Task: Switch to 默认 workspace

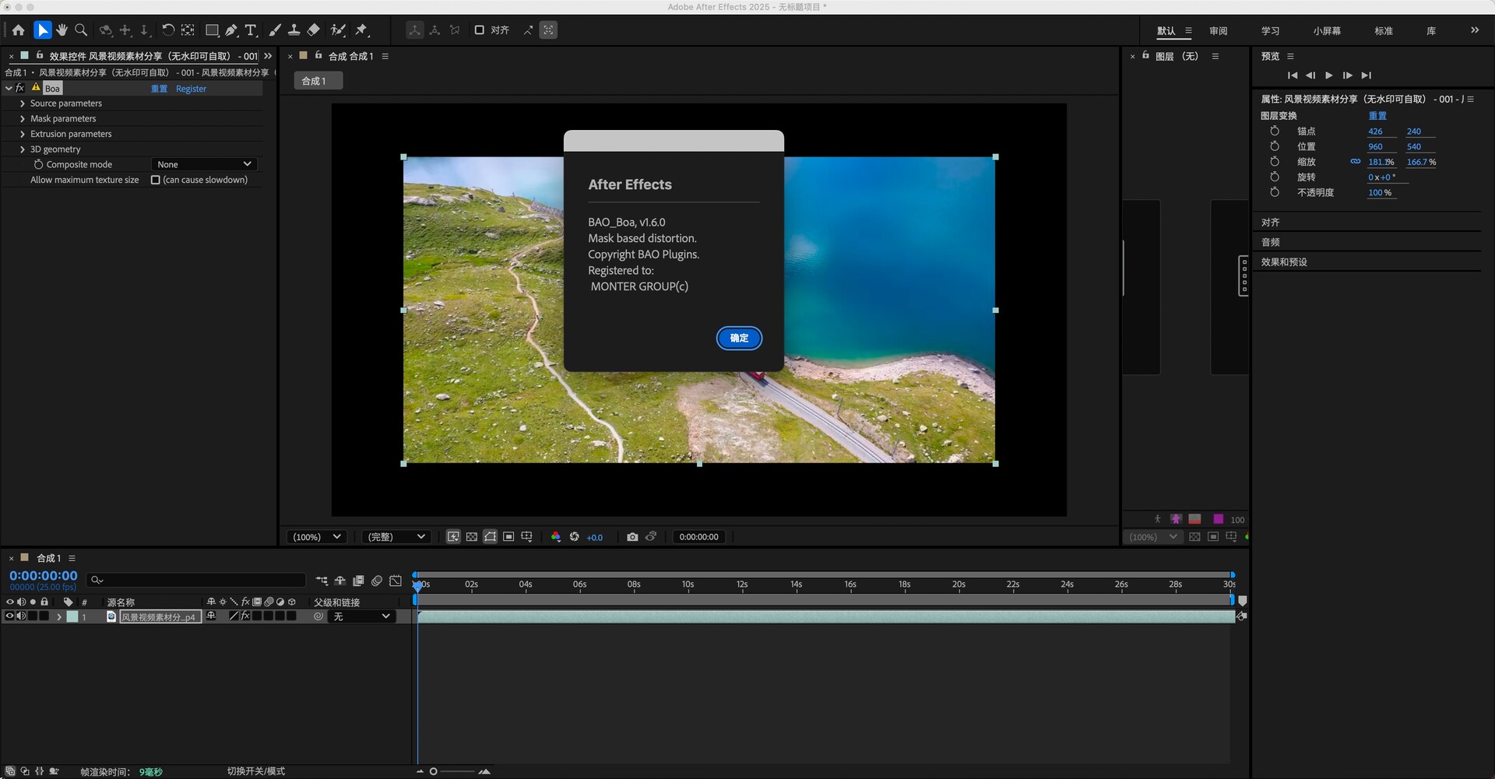Action: (1166, 31)
